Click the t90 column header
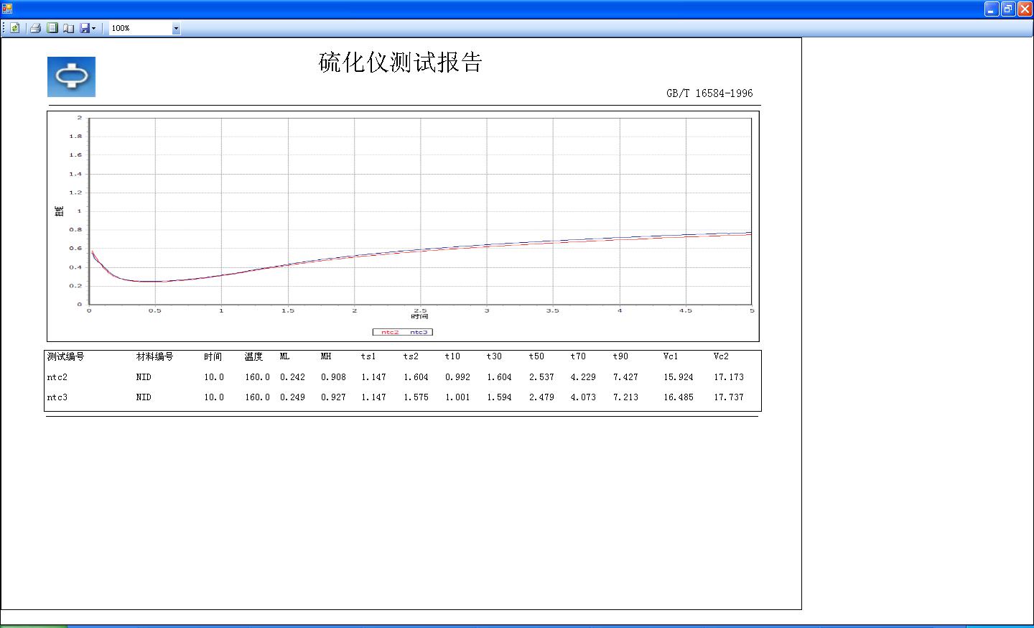 click(x=620, y=356)
